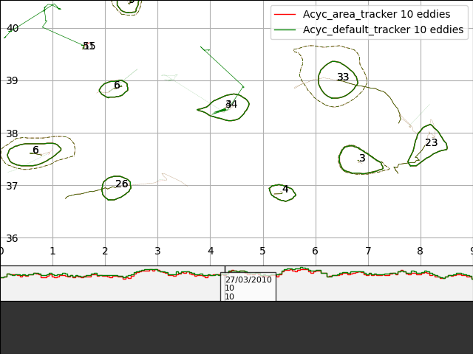The image size is (473, 354).
Task: Click the timeline eddy count strip
Action: coord(236,283)
